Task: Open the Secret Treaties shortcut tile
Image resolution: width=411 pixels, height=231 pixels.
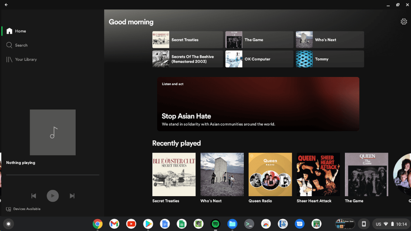Action: [187, 40]
